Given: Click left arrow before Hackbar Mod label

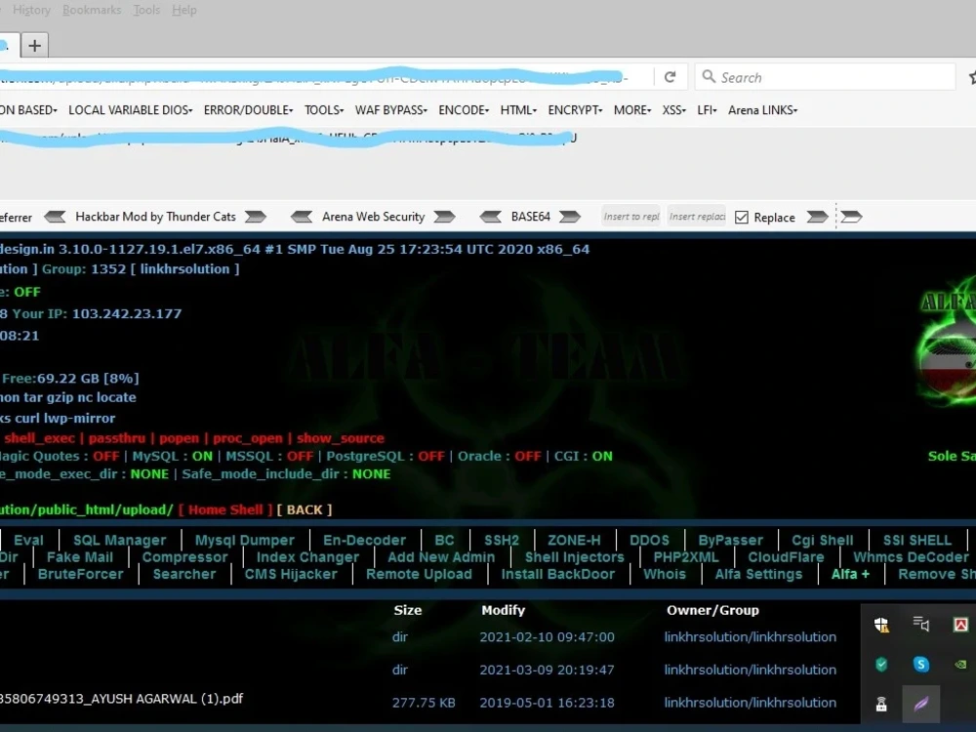Looking at the screenshot, I should pyautogui.click(x=55, y=217).
